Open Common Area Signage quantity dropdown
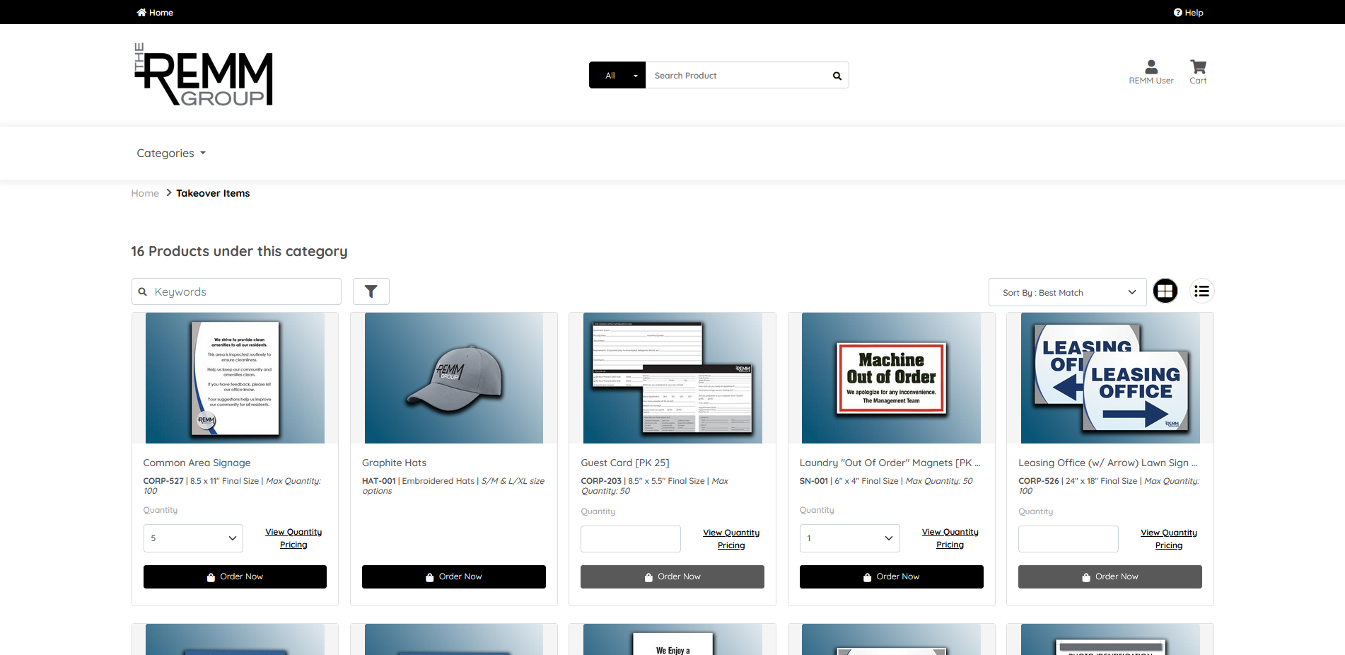Image resolution: width=1345 pixels, height=655 pixels. tap(193, 538)
